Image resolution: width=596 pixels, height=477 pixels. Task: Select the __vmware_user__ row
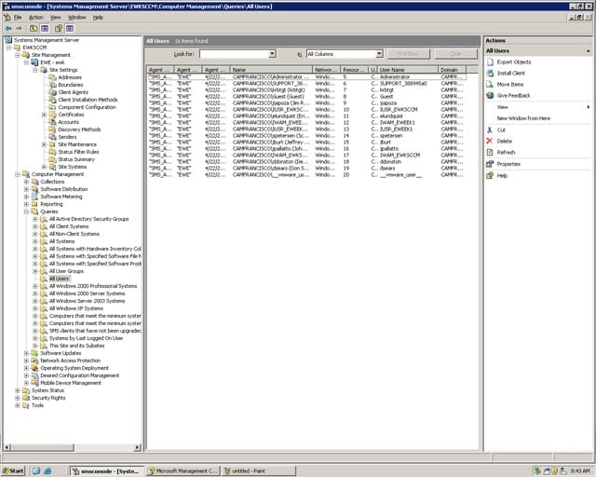306,175
